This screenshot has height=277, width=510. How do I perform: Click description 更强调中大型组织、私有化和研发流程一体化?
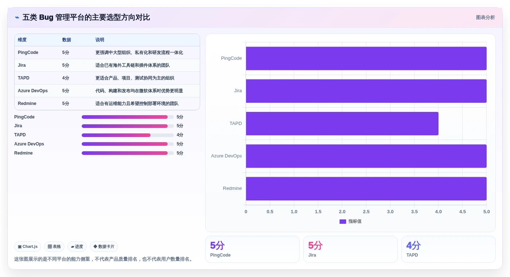click(139, 52)
